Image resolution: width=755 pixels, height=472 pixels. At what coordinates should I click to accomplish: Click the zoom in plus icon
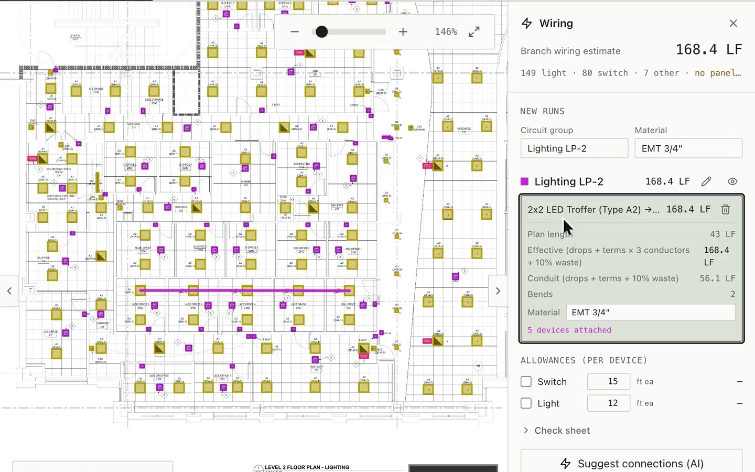point(403,32)
